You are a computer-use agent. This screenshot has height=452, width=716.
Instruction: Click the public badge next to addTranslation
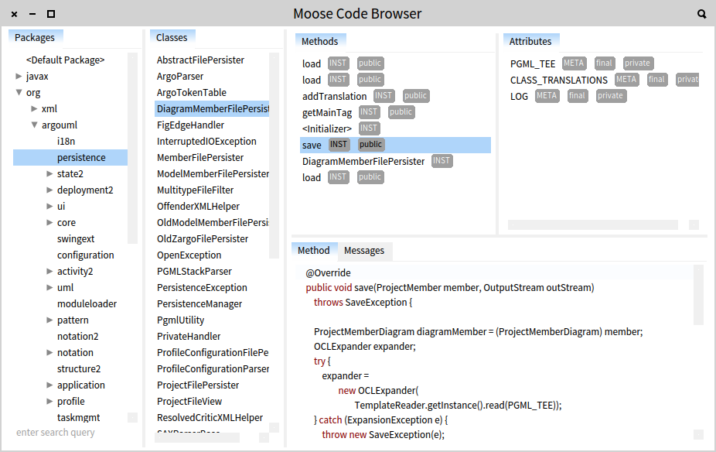pyautogui.click(x=415, y=96)
